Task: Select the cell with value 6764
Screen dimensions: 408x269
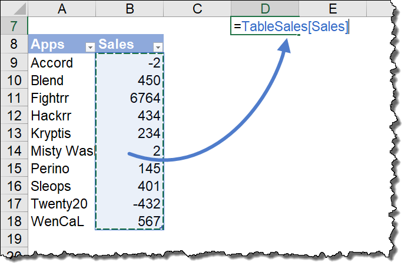Action: 130,98
